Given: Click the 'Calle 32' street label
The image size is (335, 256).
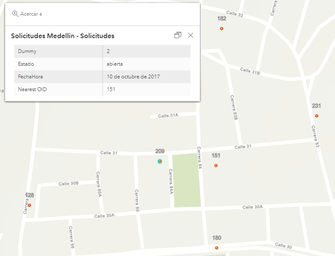Looking at the screenshot, I should coord(235,14).
